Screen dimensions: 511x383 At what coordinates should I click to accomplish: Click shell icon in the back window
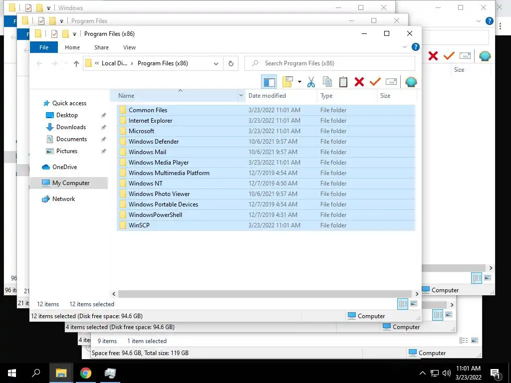click(485, 56)
